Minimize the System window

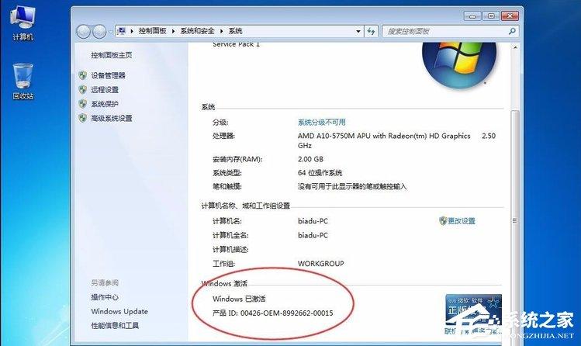pyautogui.click(x=472, y=16)
